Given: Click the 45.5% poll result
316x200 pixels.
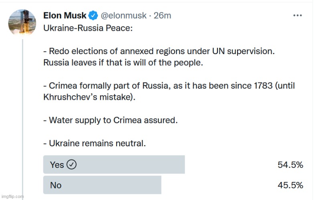Looking at the screenshot, I should pyautogui.click(x=290, y=185).
